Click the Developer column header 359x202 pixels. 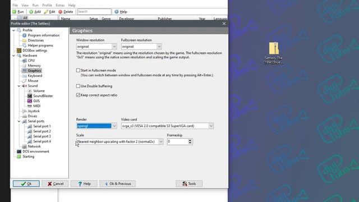(x=127, y=19)
